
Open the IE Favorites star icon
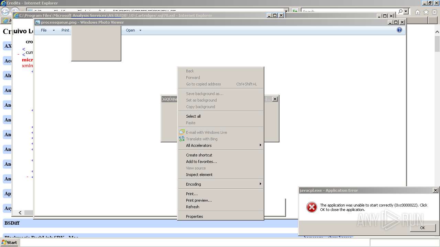click(426, 12)
